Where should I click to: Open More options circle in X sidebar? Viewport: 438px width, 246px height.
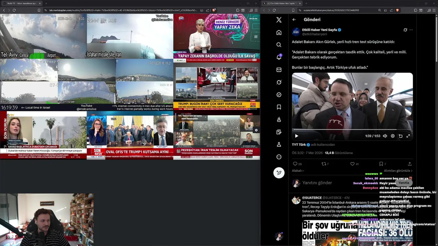279,157
